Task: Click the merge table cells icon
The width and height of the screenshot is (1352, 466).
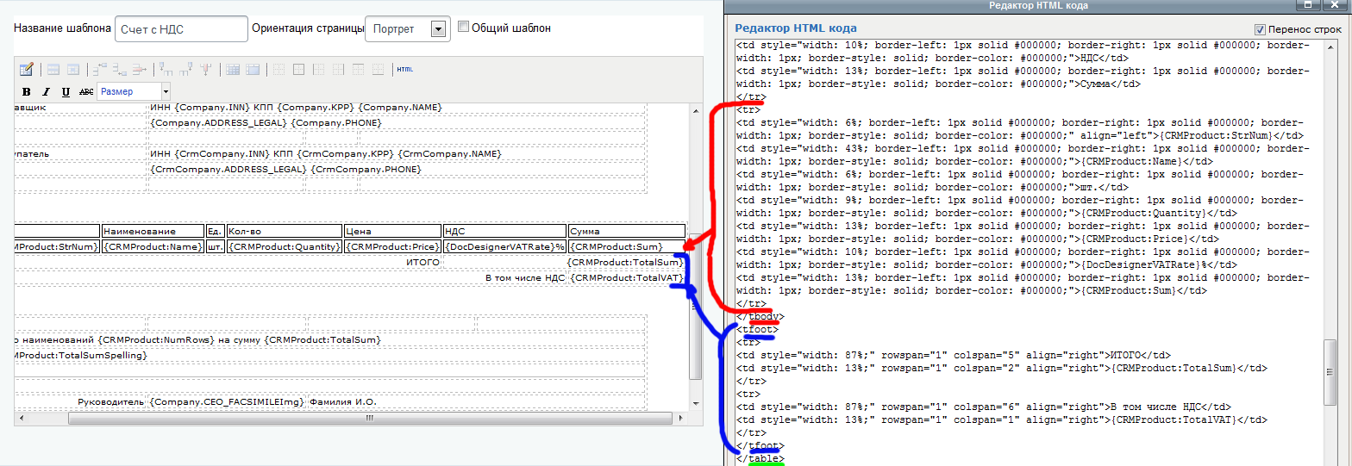Action: click(253, 69)
